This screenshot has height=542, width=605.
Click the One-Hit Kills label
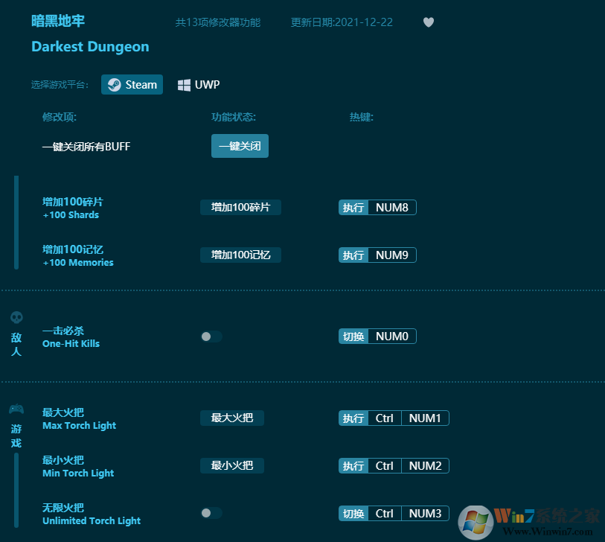click(x=71, y=343)
